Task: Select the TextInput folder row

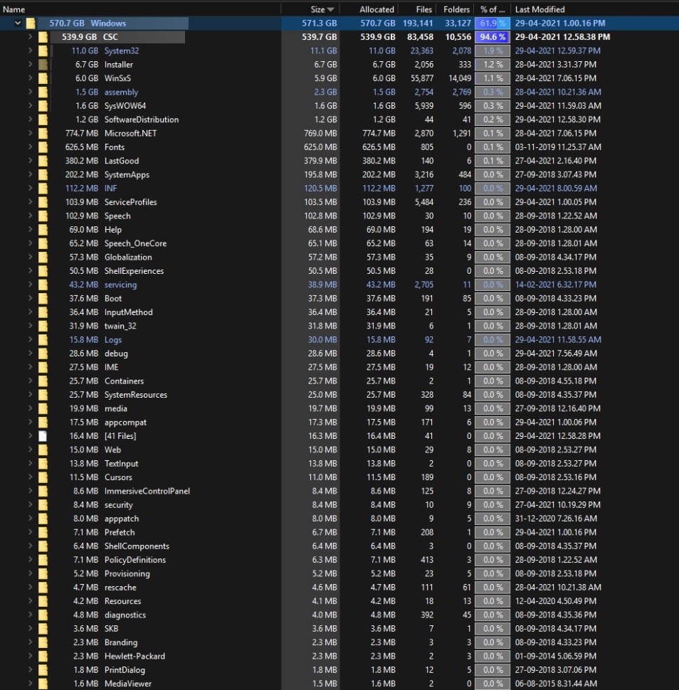Action: (x=339, y=463)
